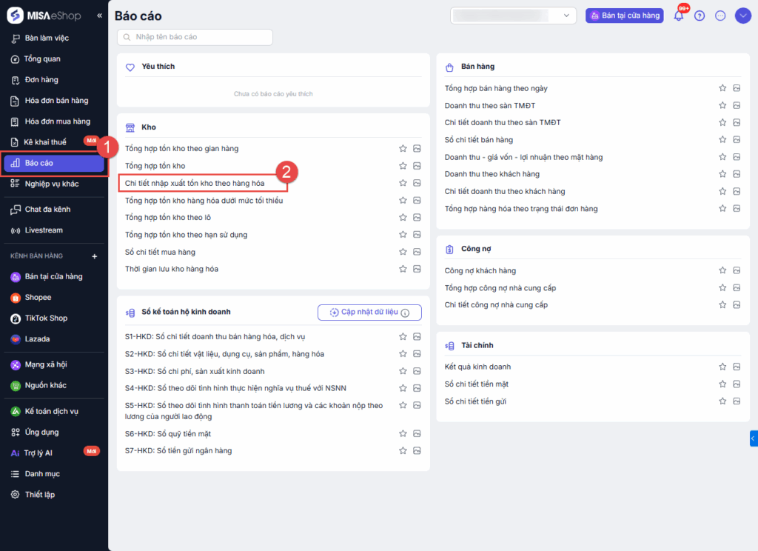The height and width of the screenshot is (551, 758).
Task: Star Doanh thu theo sàn TMĐT
Action: point(722,105)
